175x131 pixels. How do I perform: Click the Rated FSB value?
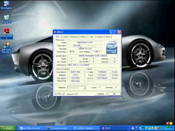tap(75, 81)
